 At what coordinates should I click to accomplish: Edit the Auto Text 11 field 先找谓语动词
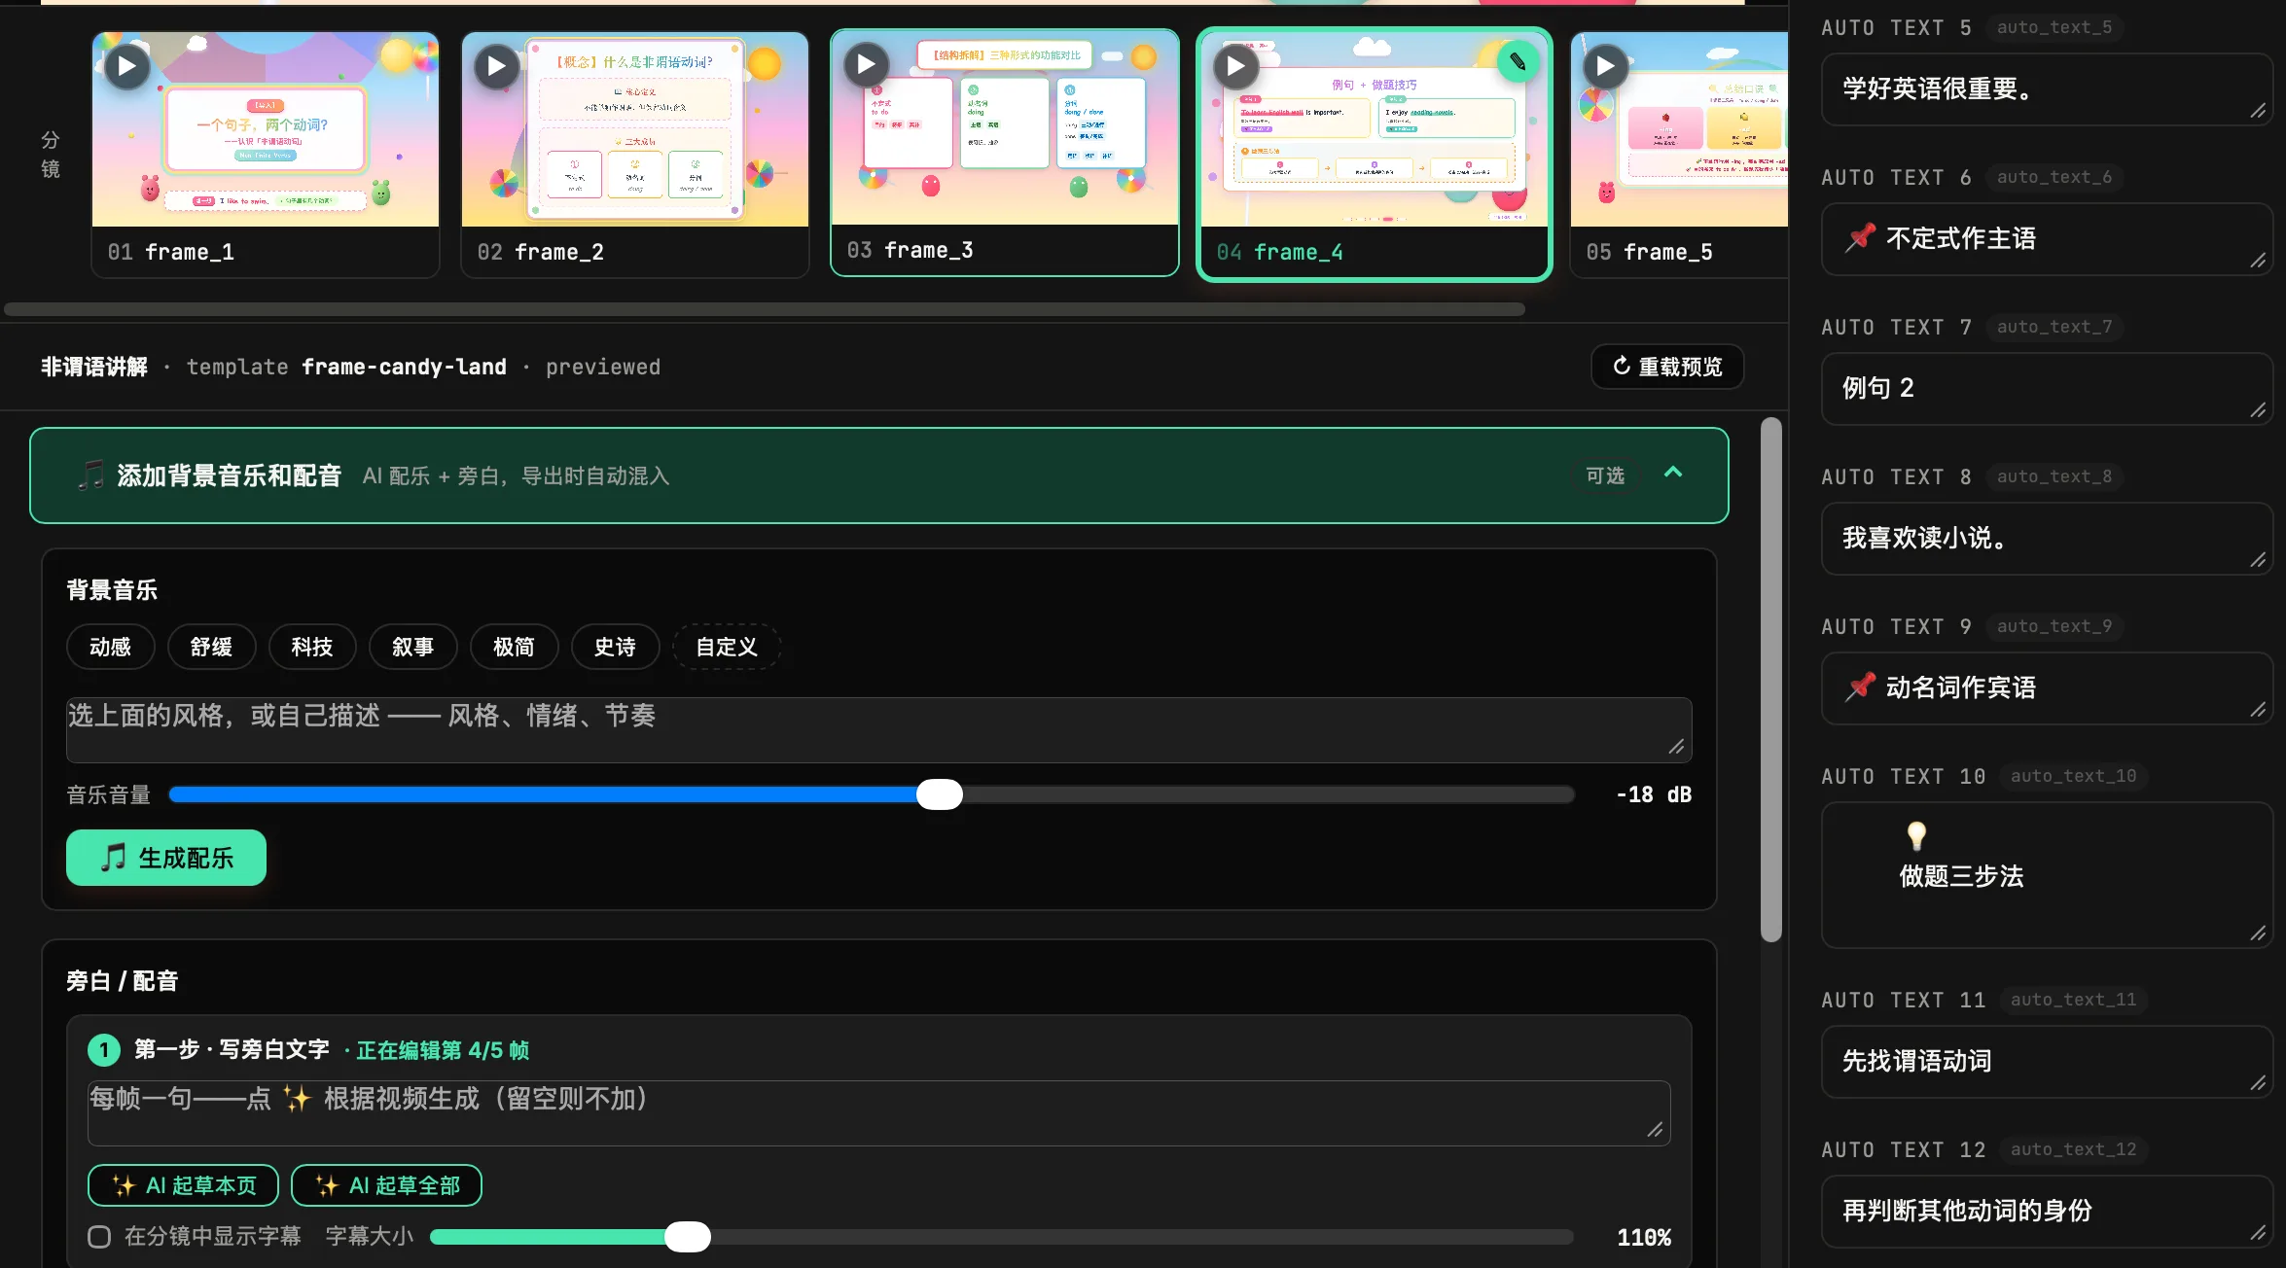pos(2047,1062)
